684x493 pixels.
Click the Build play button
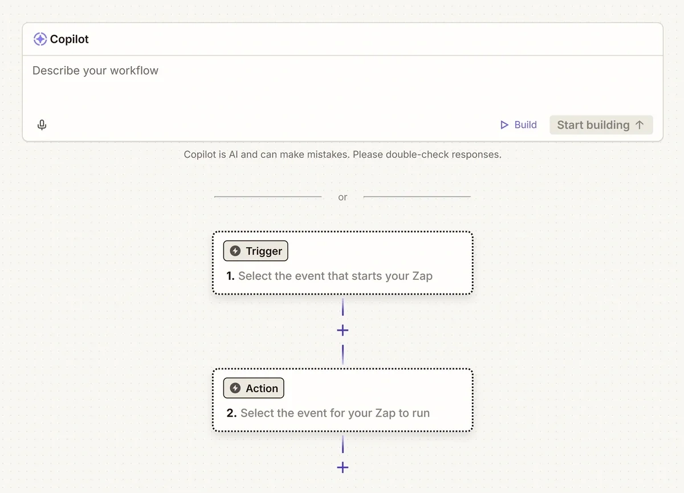tap(518, 125)
